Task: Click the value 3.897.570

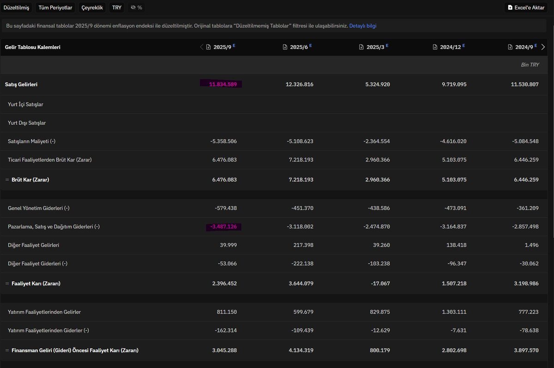Action: (525, 350)
